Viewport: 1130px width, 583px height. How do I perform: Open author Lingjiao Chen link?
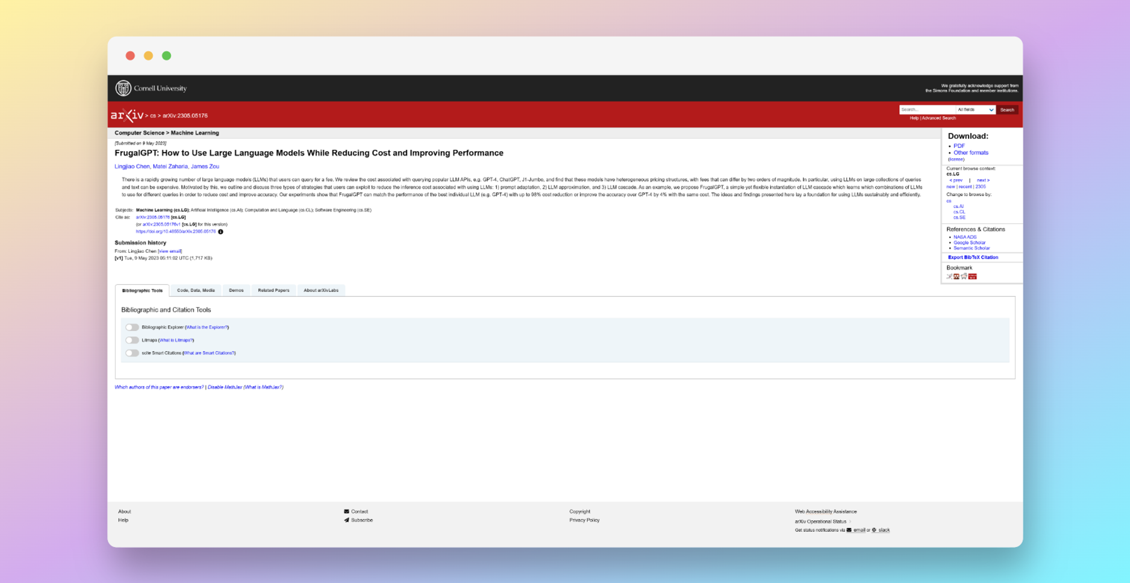[x=132, y=167]
